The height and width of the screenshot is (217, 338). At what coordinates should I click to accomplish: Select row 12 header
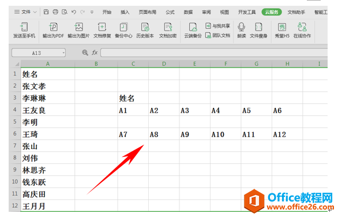pos(15,205)
